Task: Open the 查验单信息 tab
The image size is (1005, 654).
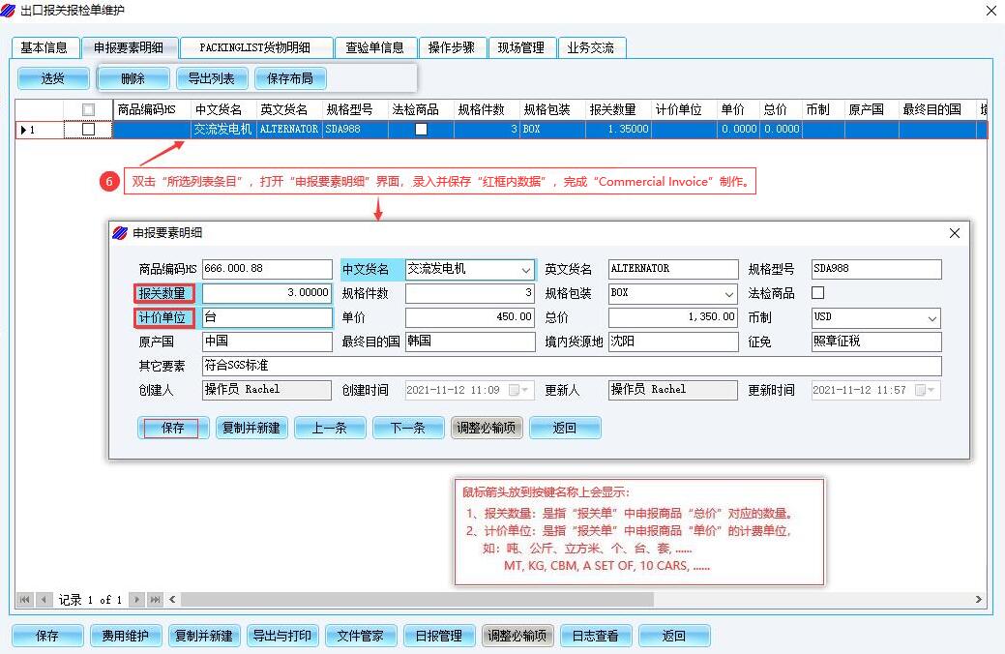Action: pyautogui.click(x=375, y=47)
